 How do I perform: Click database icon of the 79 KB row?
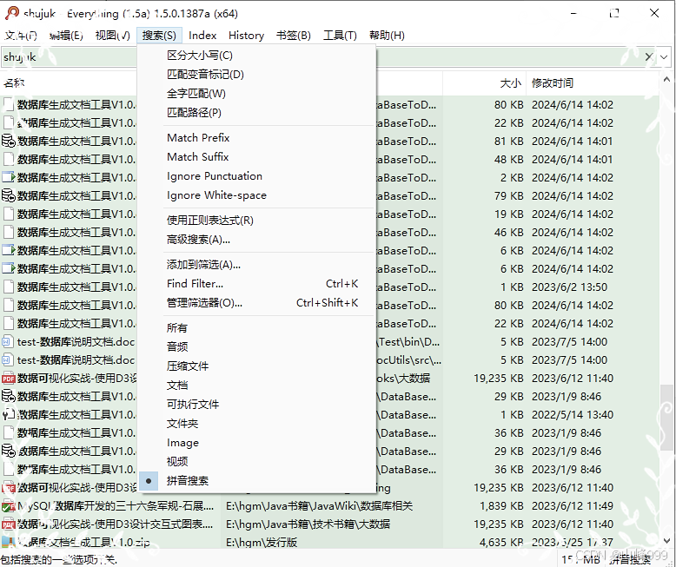pyautogui.click(x=9, y=195)
